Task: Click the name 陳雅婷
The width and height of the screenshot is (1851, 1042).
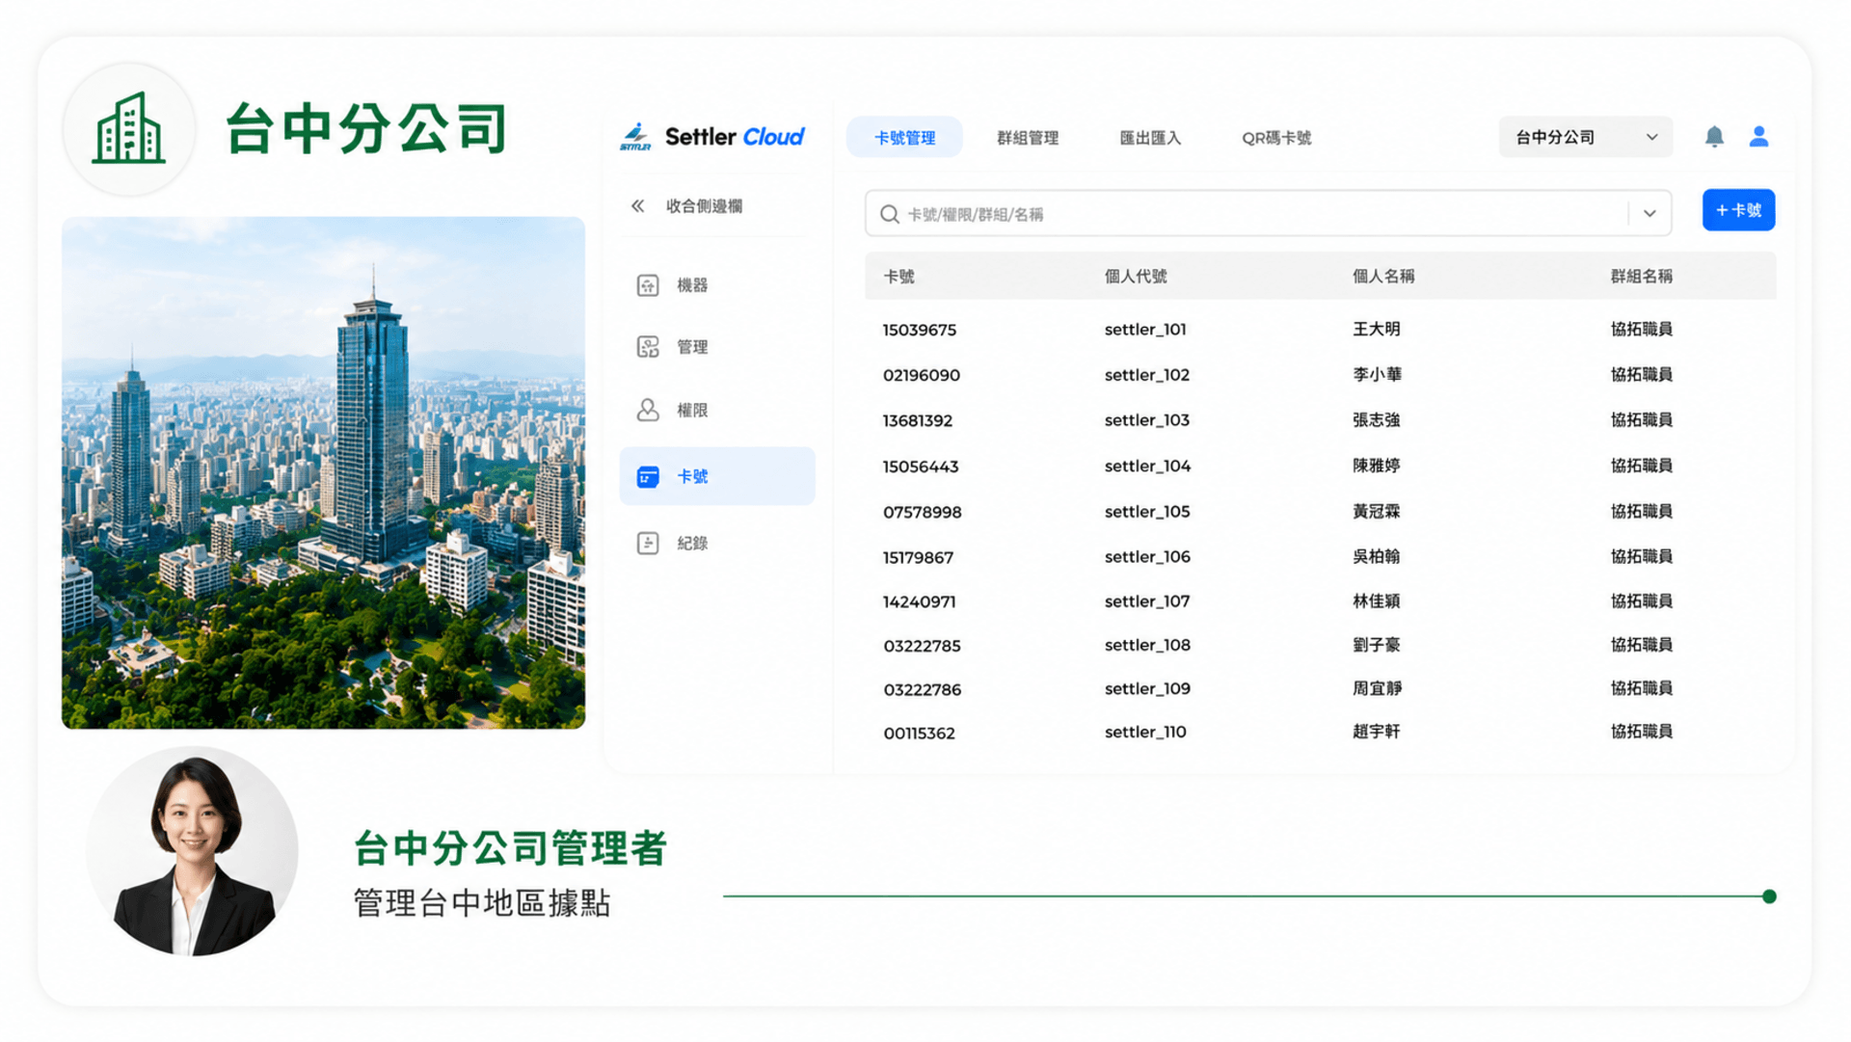Action: (1377, 466)
